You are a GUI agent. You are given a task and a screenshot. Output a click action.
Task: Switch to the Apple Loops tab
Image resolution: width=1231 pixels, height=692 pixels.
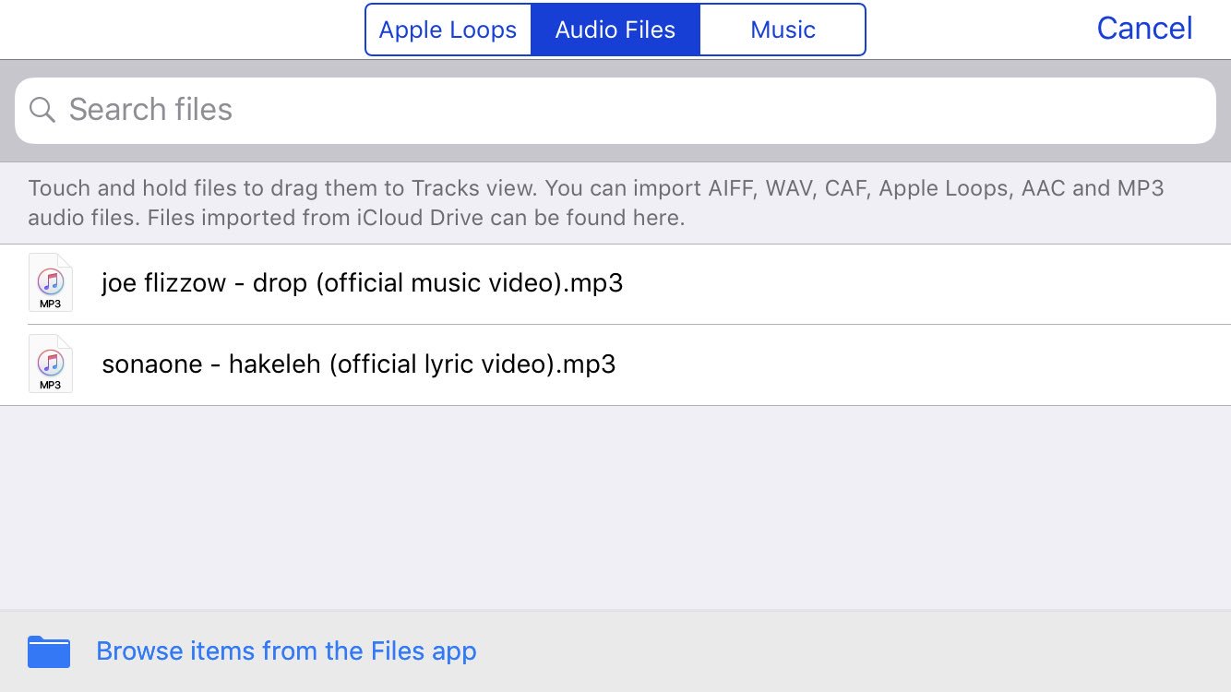pyautogui.click(x=448, y=30)
